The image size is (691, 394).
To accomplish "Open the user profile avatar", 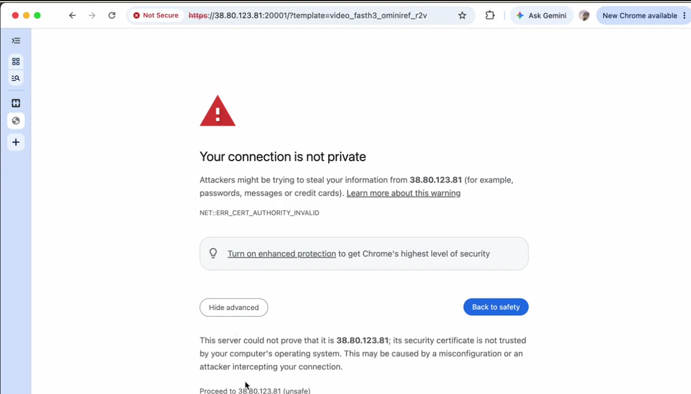I will (584, 15).
